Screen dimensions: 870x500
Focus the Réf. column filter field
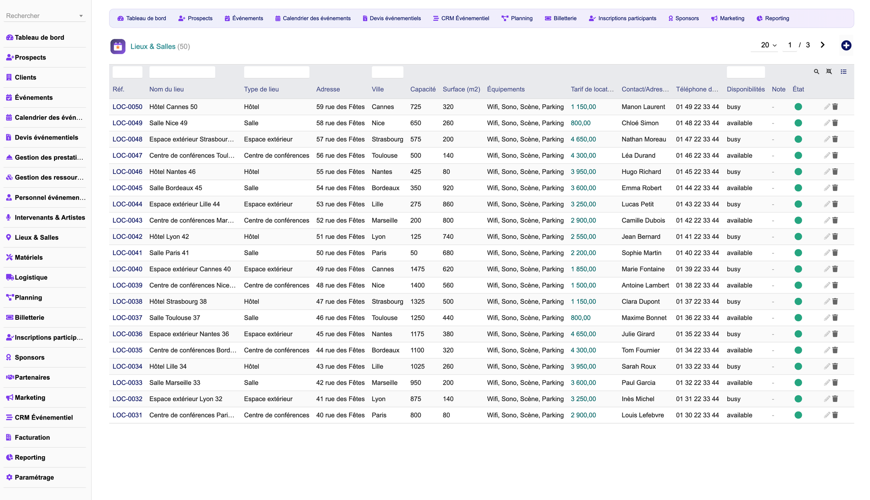pos(127,72)
